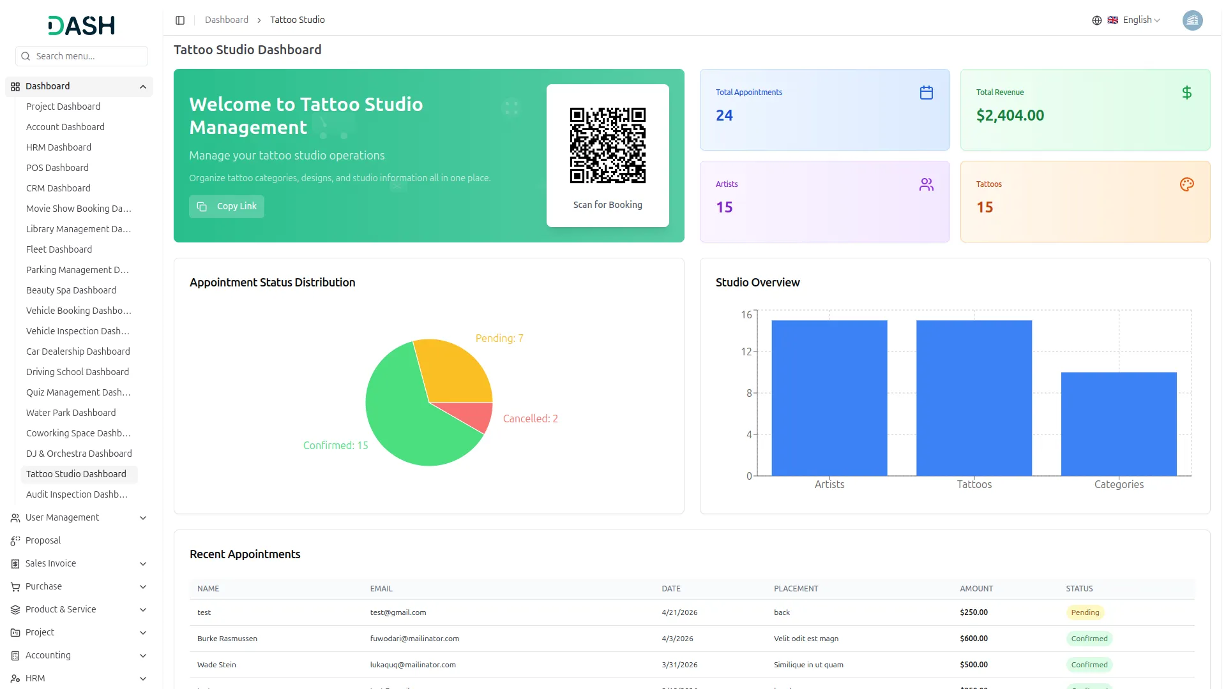Collapse the Dashboard menu section
The image size is (1226, 689).
[143, 87]
